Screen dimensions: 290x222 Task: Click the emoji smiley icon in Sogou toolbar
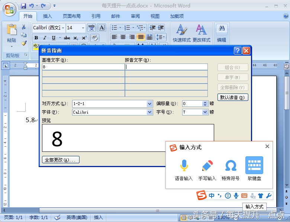pyautogui.click(x=228, y=196)
